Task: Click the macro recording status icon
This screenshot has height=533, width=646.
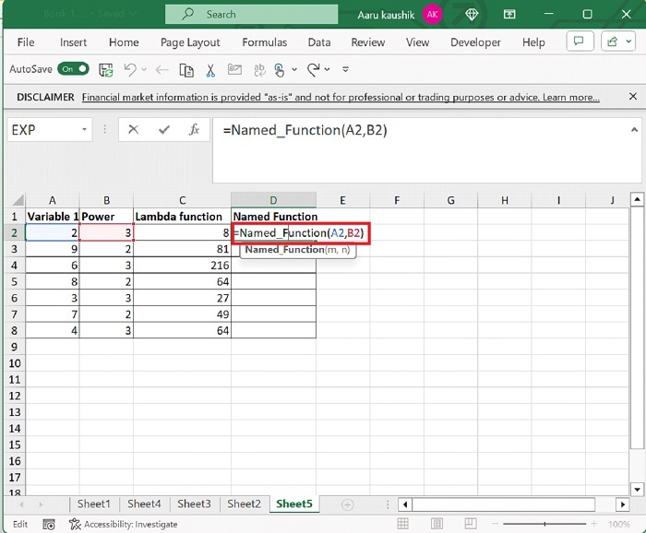Action: click(49, 525)
